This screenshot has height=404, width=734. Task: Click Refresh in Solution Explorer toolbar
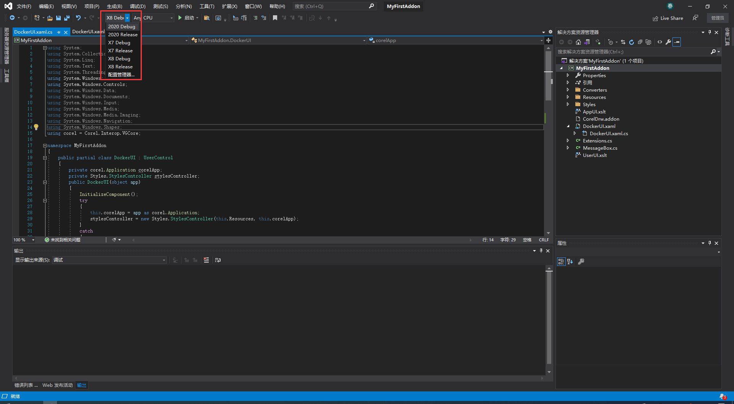(632, 42)
